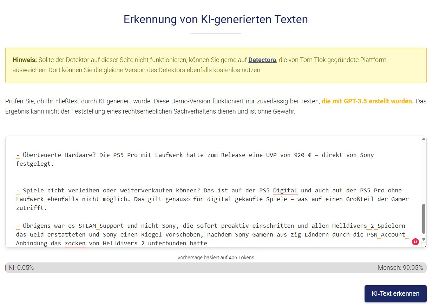Click the word 'Helldivers_2_Spielern' in the text

pos(368,226)
